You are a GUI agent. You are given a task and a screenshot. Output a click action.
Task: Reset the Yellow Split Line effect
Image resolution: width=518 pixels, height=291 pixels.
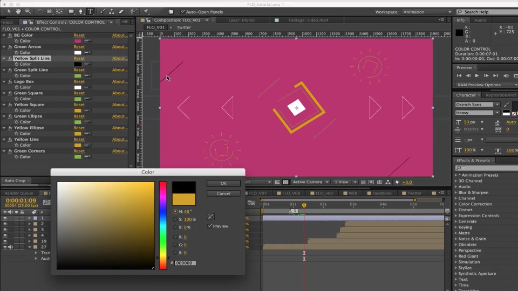pos(79,58)
